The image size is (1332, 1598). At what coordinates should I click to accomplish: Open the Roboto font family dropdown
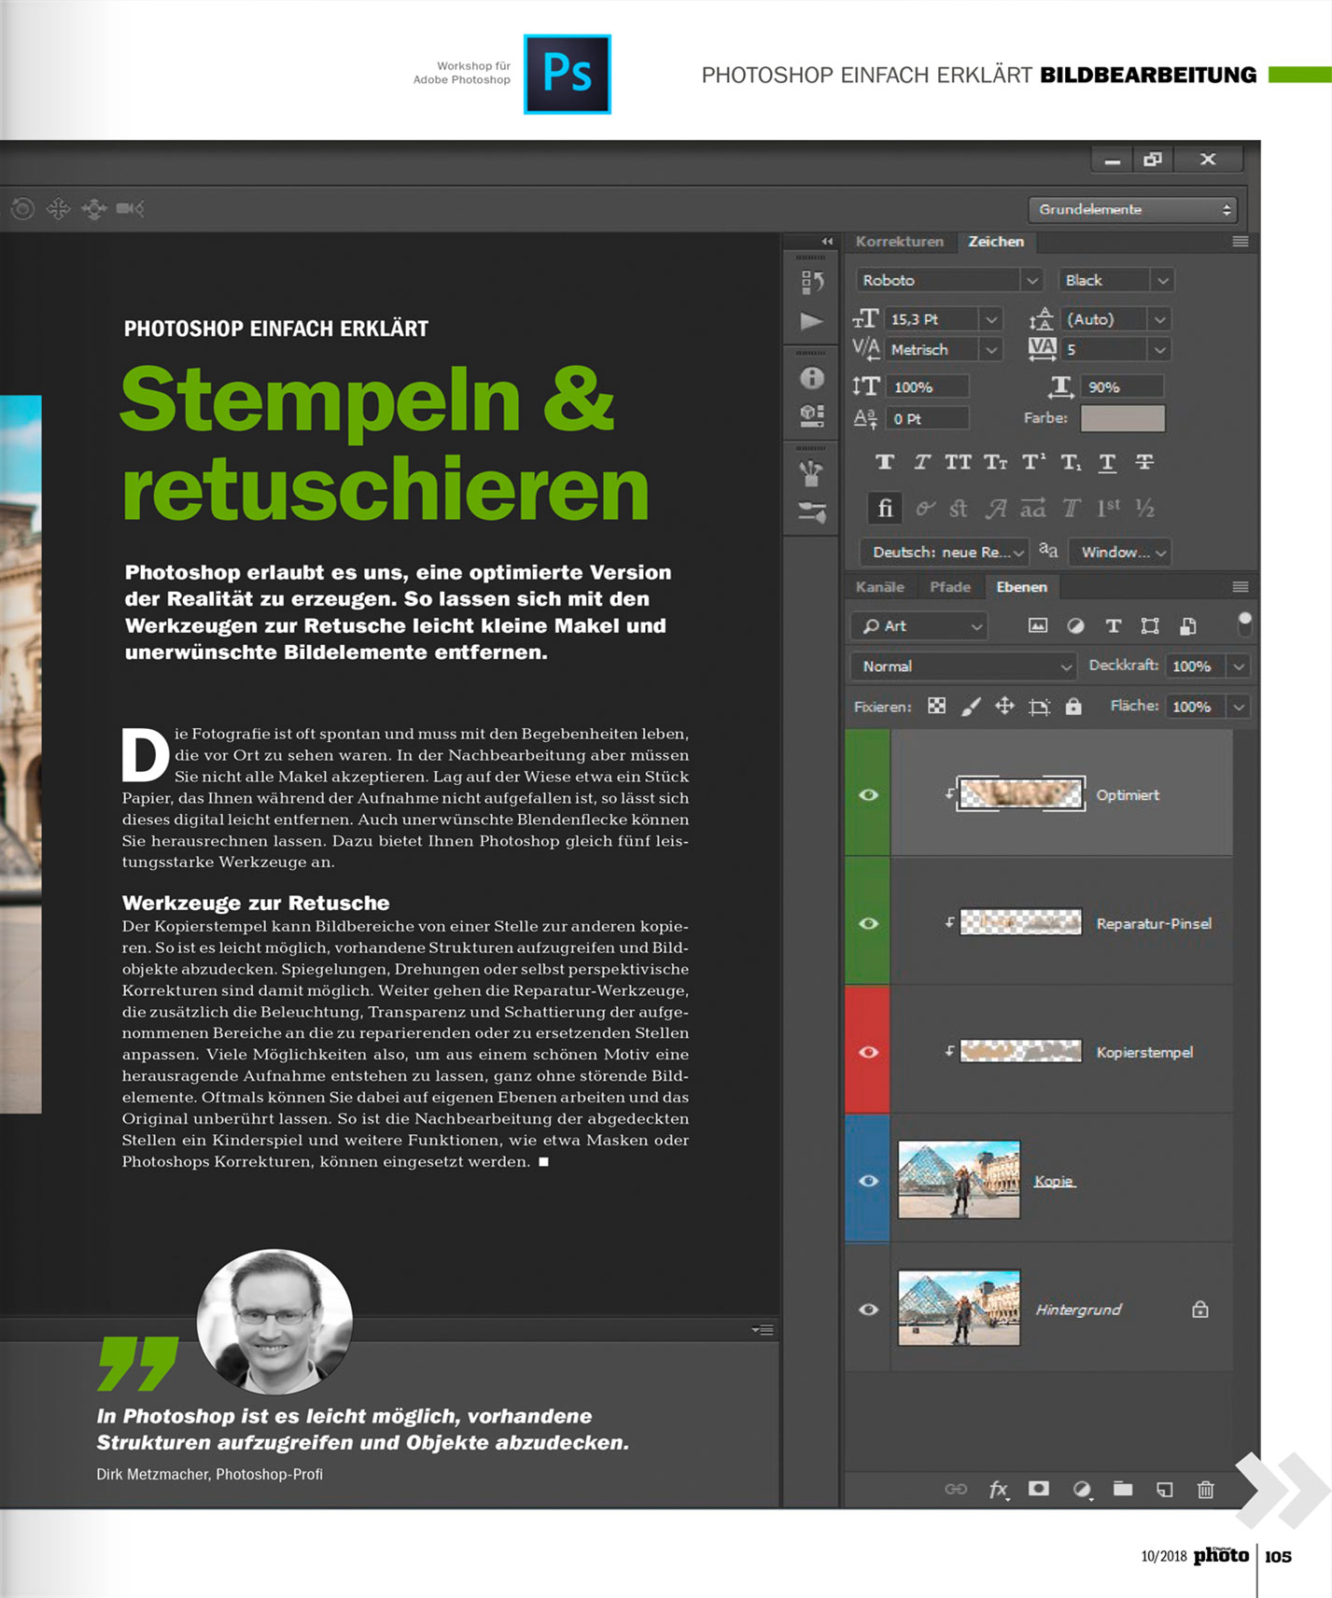pyautogui.click(x=1032, y=280)
